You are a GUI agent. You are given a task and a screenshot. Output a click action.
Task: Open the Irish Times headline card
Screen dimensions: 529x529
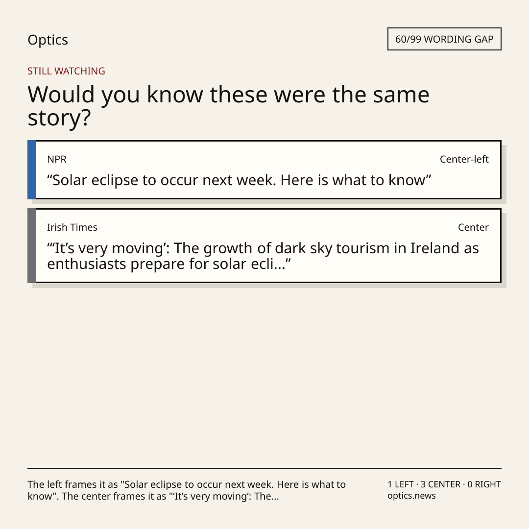click(x=264, y=245)
